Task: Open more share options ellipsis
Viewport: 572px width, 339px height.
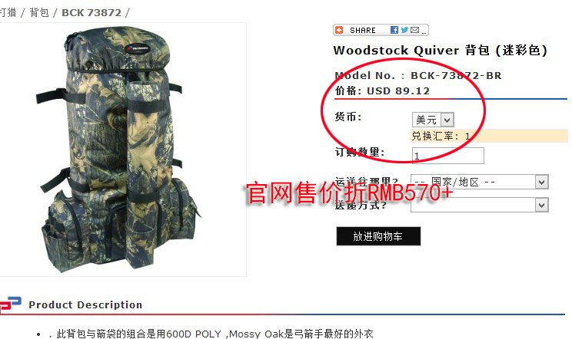Action: coord(424,32)
